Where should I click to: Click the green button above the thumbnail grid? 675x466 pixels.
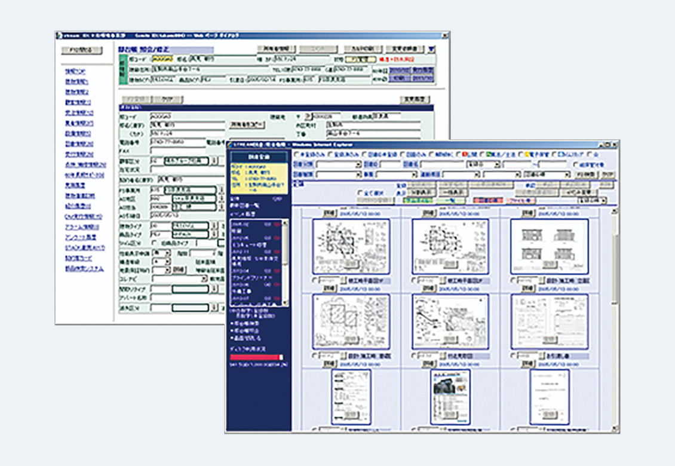pos(418,200)
